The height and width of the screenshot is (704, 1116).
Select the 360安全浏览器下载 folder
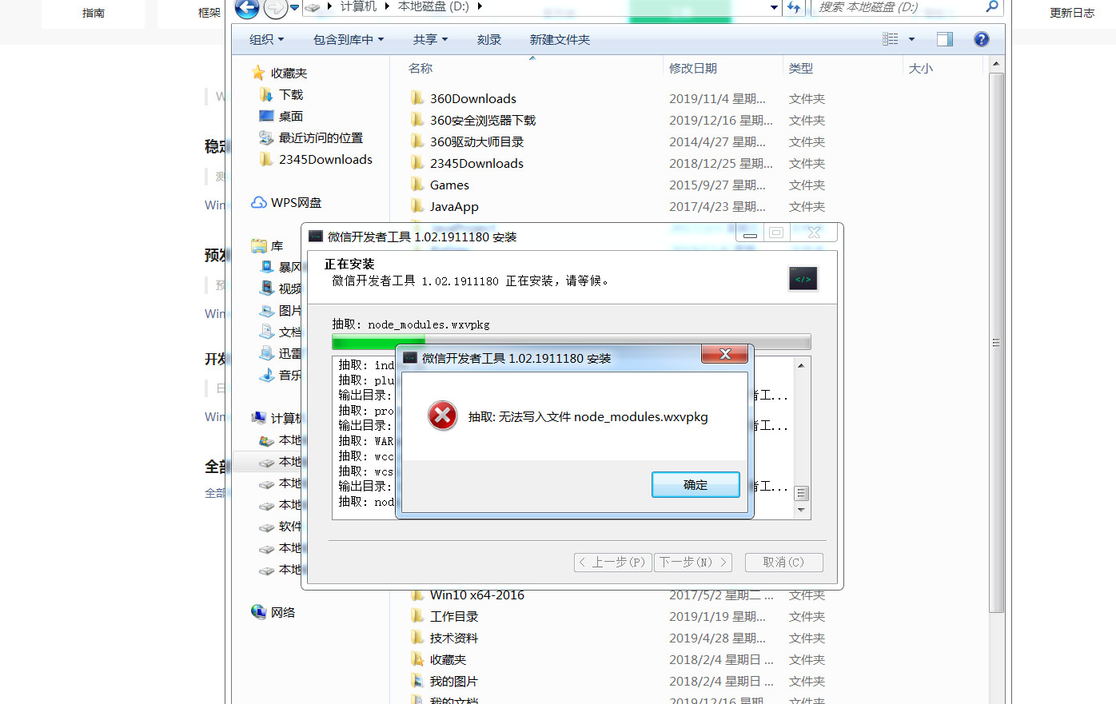[483, 120]
